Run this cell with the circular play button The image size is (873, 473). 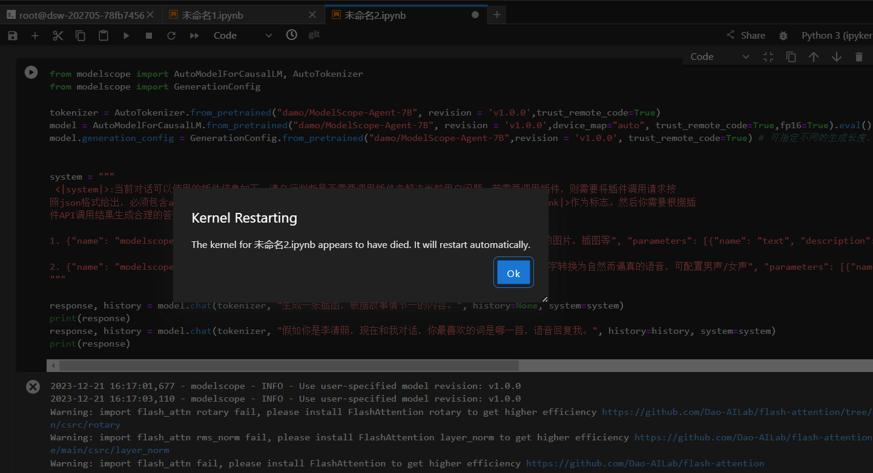click(x=31, y=73)
